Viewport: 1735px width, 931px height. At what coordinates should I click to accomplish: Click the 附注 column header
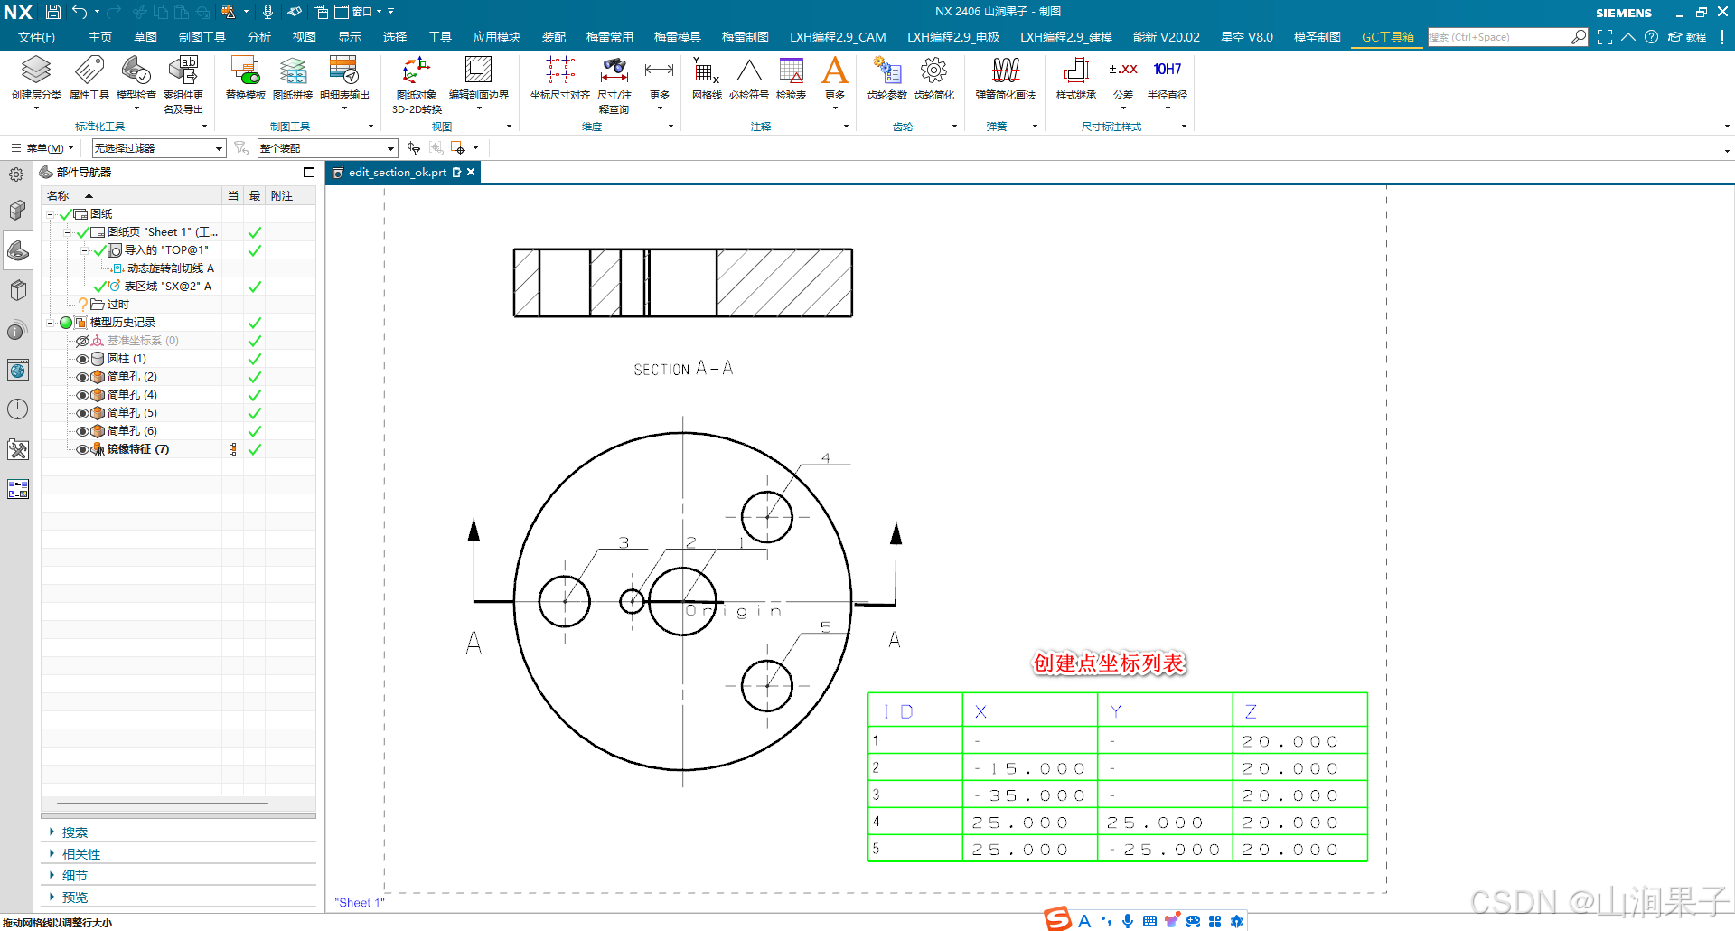tap(290, 196)
